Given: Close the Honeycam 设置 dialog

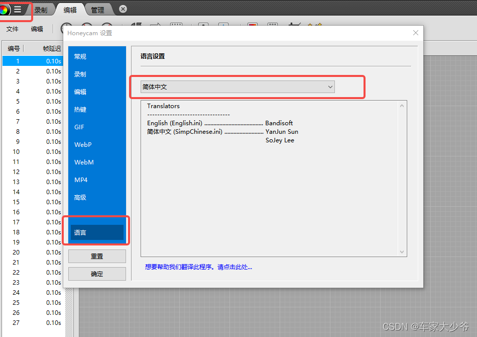Looking at the screenshot, I should 416,33.
